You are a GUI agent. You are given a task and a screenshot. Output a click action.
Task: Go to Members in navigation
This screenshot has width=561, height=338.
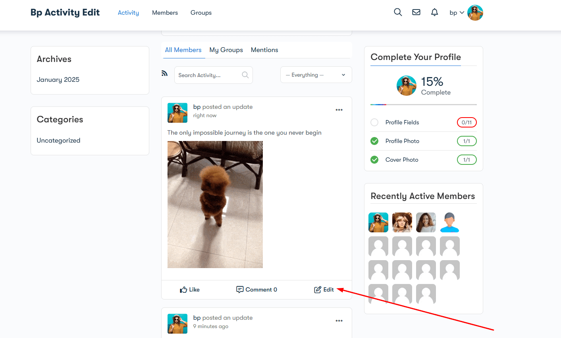tap(165, 13)
